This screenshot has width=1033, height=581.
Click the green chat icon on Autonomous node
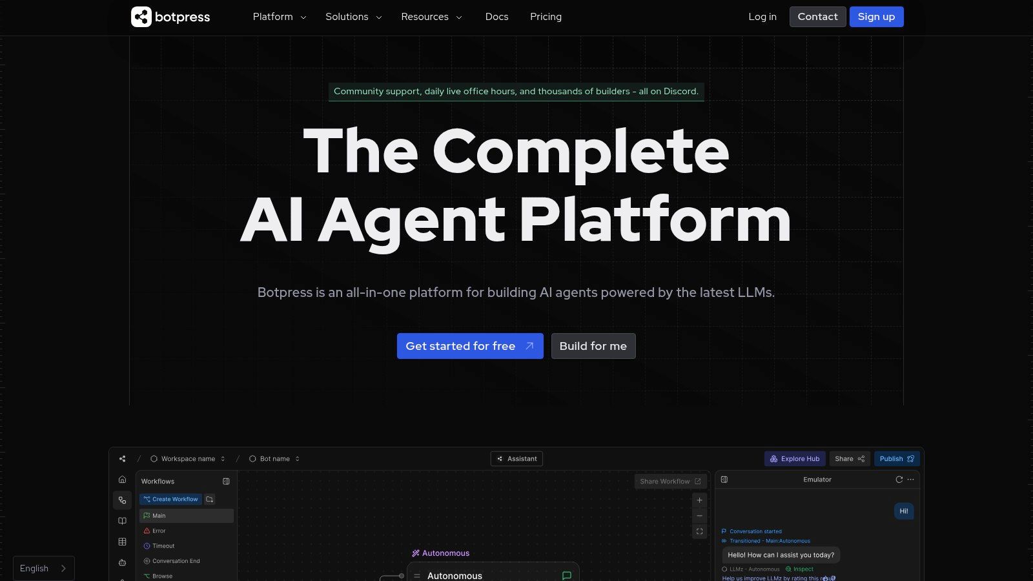[567, 576]
